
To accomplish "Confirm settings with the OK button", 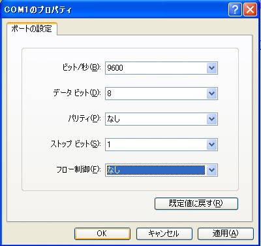I will coord(102,234).
